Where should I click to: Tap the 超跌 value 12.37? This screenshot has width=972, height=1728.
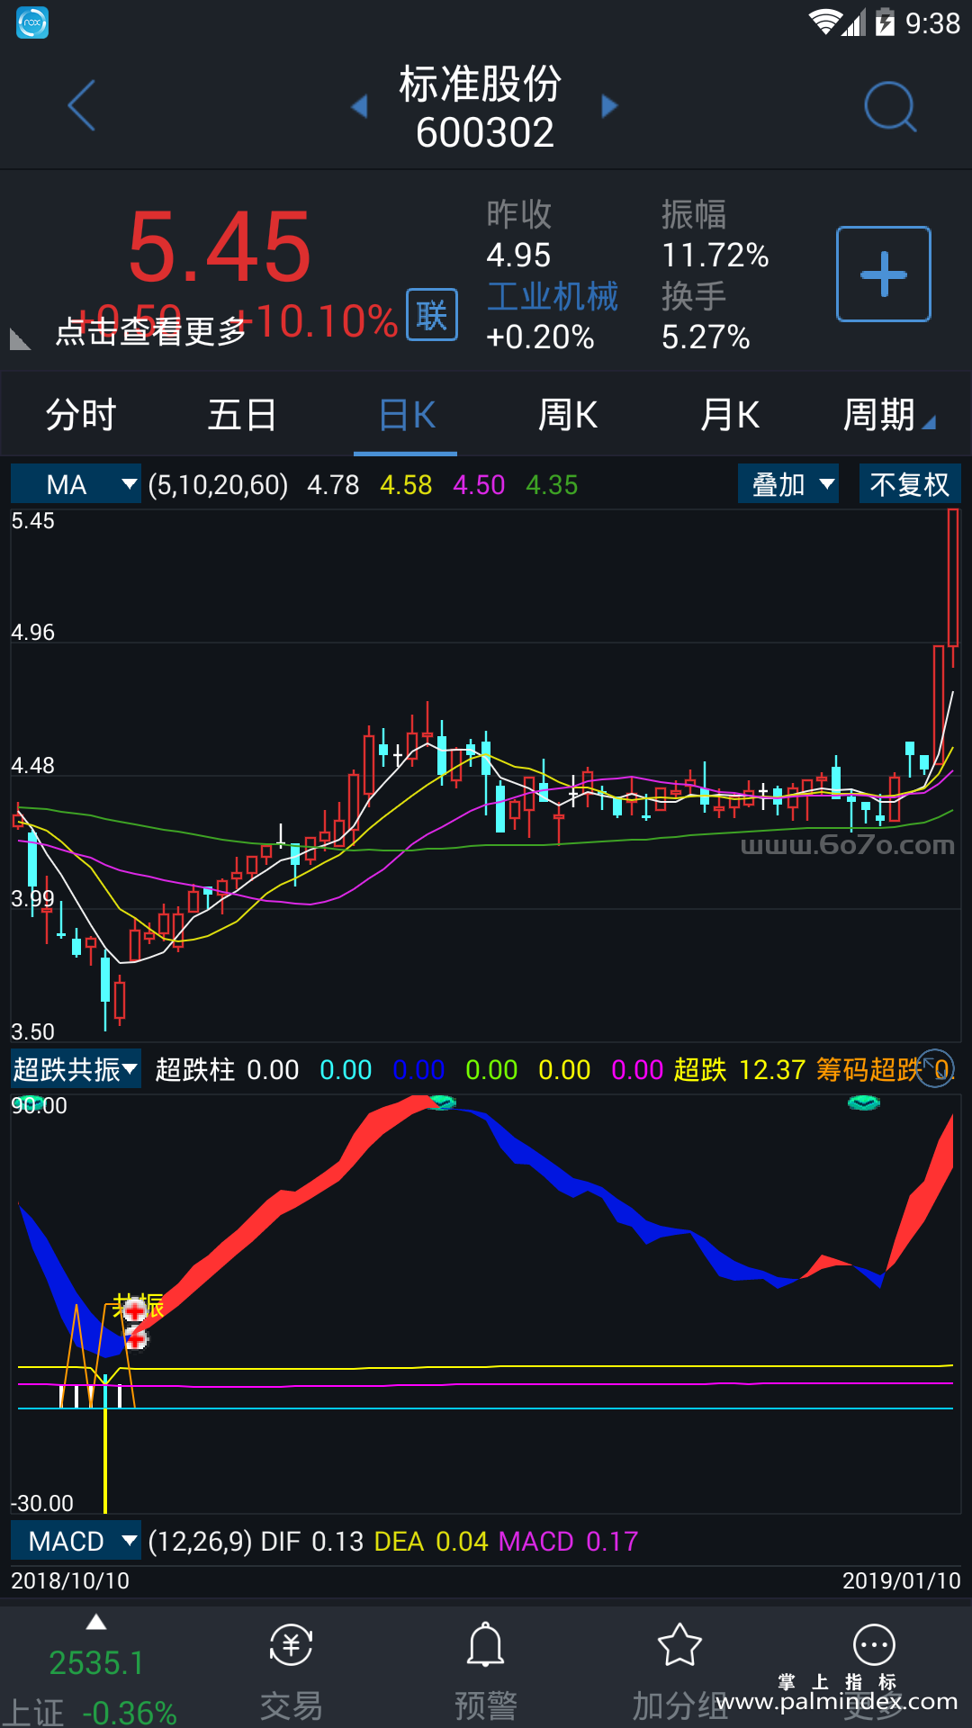coord(772,1069)
